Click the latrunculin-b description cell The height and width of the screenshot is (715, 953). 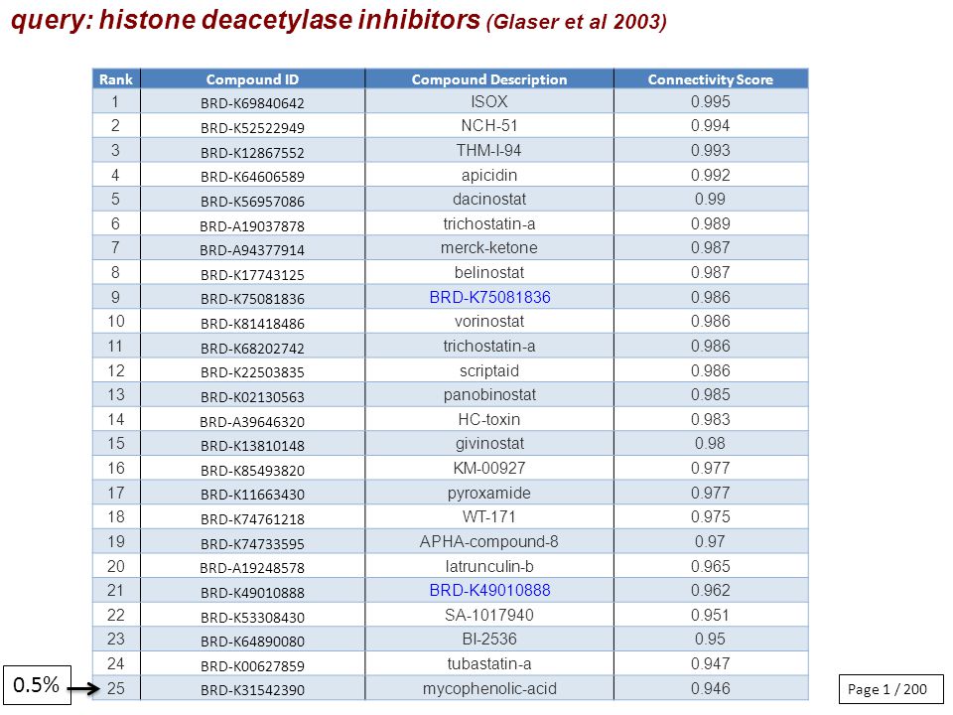click(x=489, y=566)
